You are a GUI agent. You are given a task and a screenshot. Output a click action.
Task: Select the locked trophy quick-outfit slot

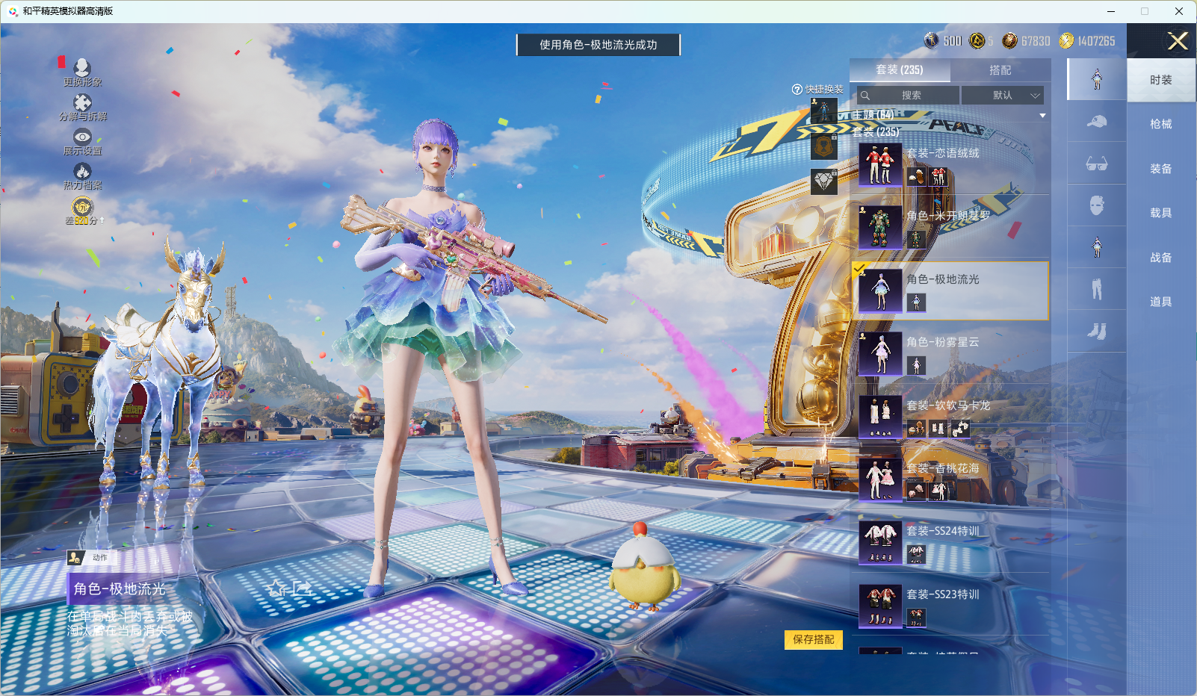(824, 146)
